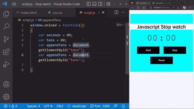Click the VS Code logo icon
The width and height of the screenshot is (194, 109).
click(x=5, y=4)
